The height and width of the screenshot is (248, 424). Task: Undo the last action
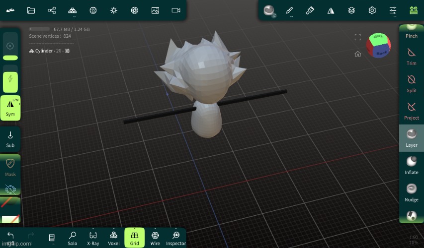10,236
